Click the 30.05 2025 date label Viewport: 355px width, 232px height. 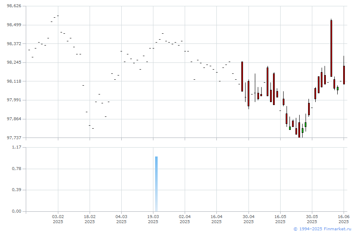coord(312,219)
